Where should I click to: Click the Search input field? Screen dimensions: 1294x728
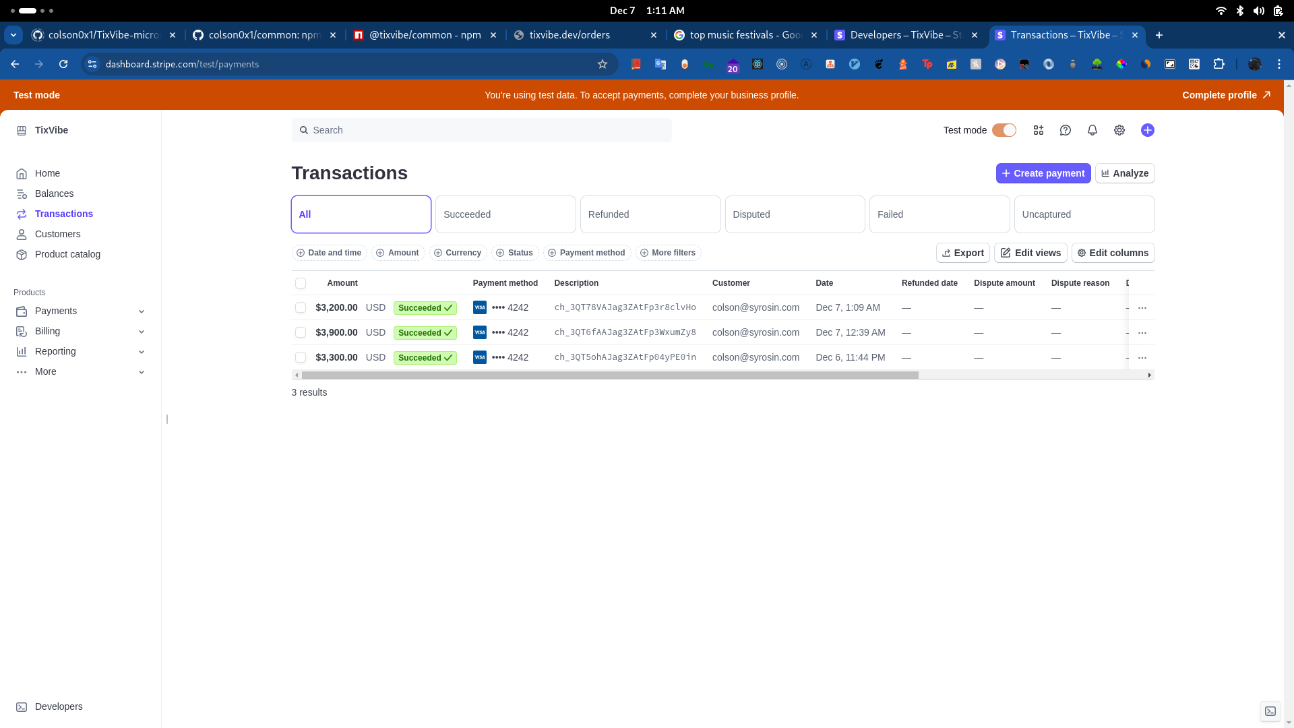[482, 130]
